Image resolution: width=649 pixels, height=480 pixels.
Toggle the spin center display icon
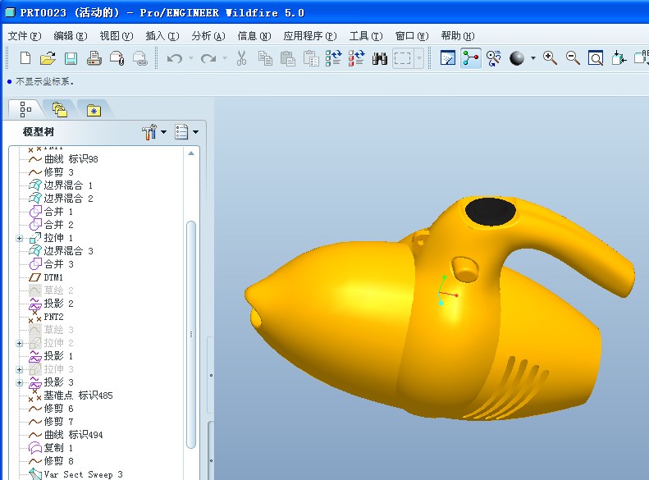point(471,58)
